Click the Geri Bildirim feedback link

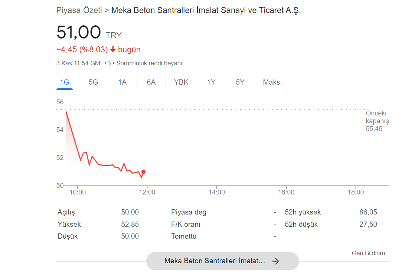(368, 253)
